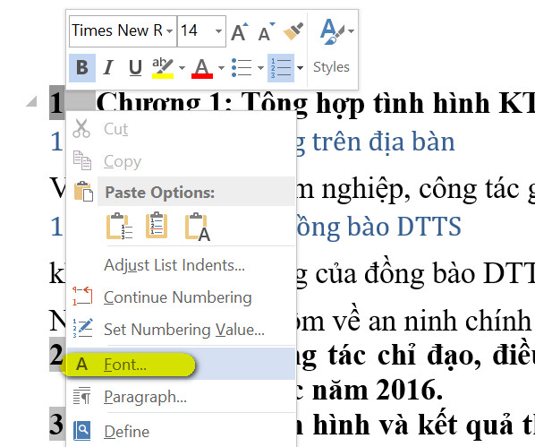
Task: Click the Continue List paste option icon
Action: (x=119, y=226)
